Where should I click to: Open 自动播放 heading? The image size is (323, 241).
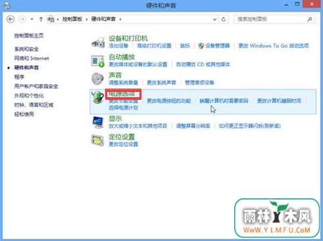click(x=122, y=57)
